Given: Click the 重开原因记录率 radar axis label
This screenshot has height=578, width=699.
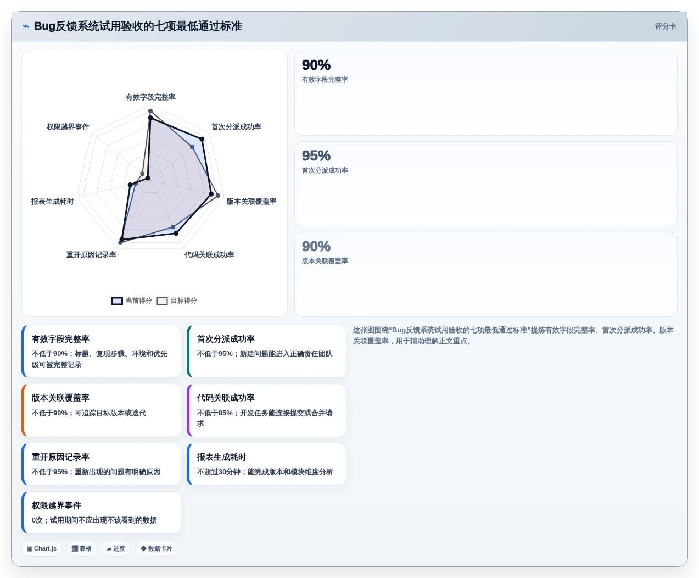Looking at the screenshot, I should pos(91,255).
